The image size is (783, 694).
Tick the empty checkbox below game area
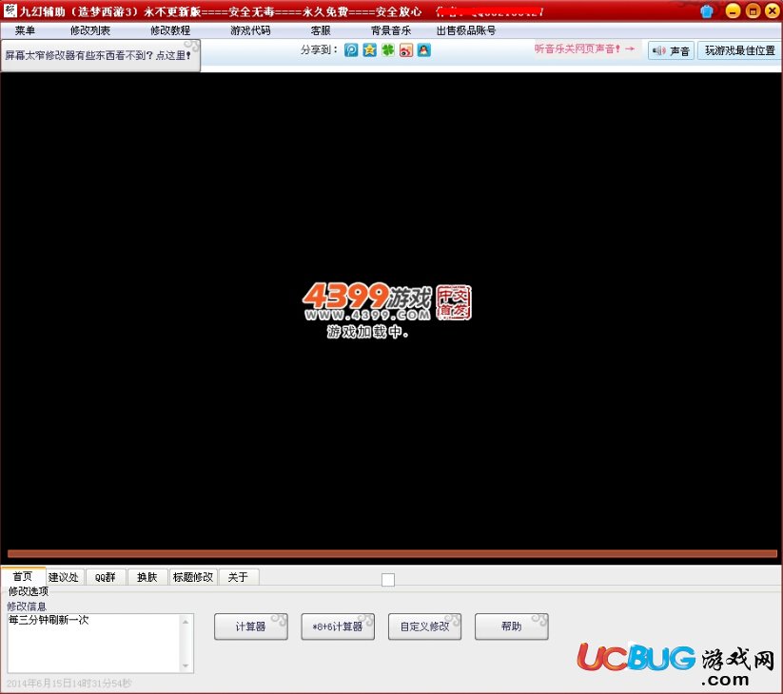pyautogui.click(x=388, y=580)
